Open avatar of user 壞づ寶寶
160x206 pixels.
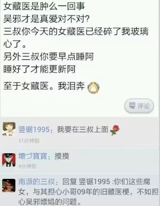[9, 160]
